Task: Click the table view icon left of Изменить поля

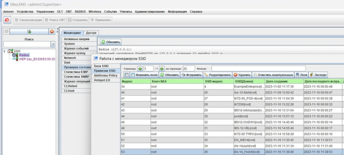Action: pyautogui.click(x=127, y=75)
